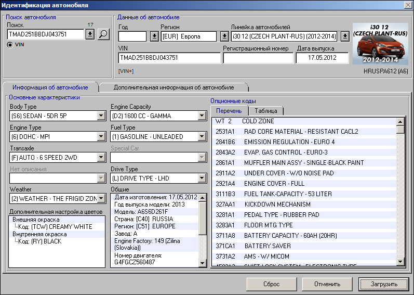Image resolution: width=414 pixels, height=295 pixels.
Task: Switch to the Таблица tab
Action: (x=265, y=111)
